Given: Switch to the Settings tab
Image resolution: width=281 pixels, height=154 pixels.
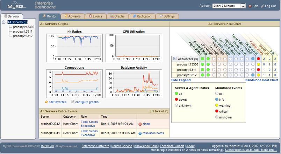Looking at the screenshot, I should (167, 16).
